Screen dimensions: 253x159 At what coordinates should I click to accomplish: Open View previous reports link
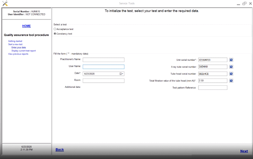coord(18,54)
